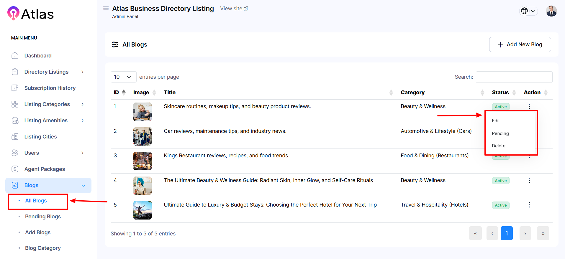Viewport: 565px width, 259px height.
Task: Open three-dot actions for blog 5
Action: (529, 205)
